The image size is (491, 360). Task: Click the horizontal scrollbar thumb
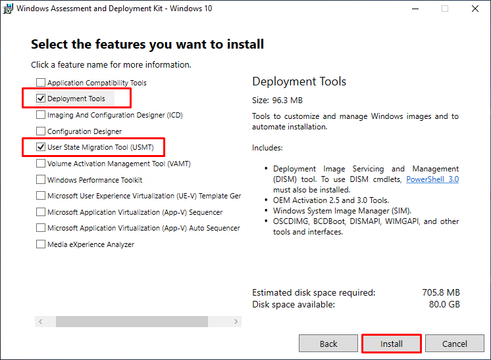click(132, 321)
